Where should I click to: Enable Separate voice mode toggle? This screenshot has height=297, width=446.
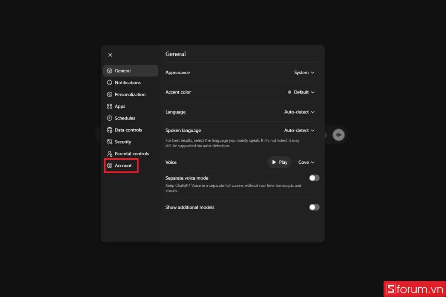coord(314,178)
